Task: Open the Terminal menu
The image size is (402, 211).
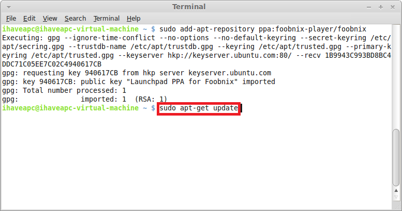Action: click(107, 19)
